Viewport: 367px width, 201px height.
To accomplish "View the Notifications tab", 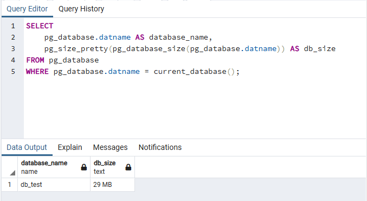I will tap(160, 147).
